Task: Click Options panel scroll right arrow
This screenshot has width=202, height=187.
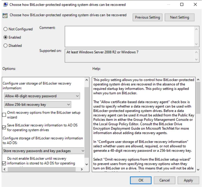Action: point(82,169)
